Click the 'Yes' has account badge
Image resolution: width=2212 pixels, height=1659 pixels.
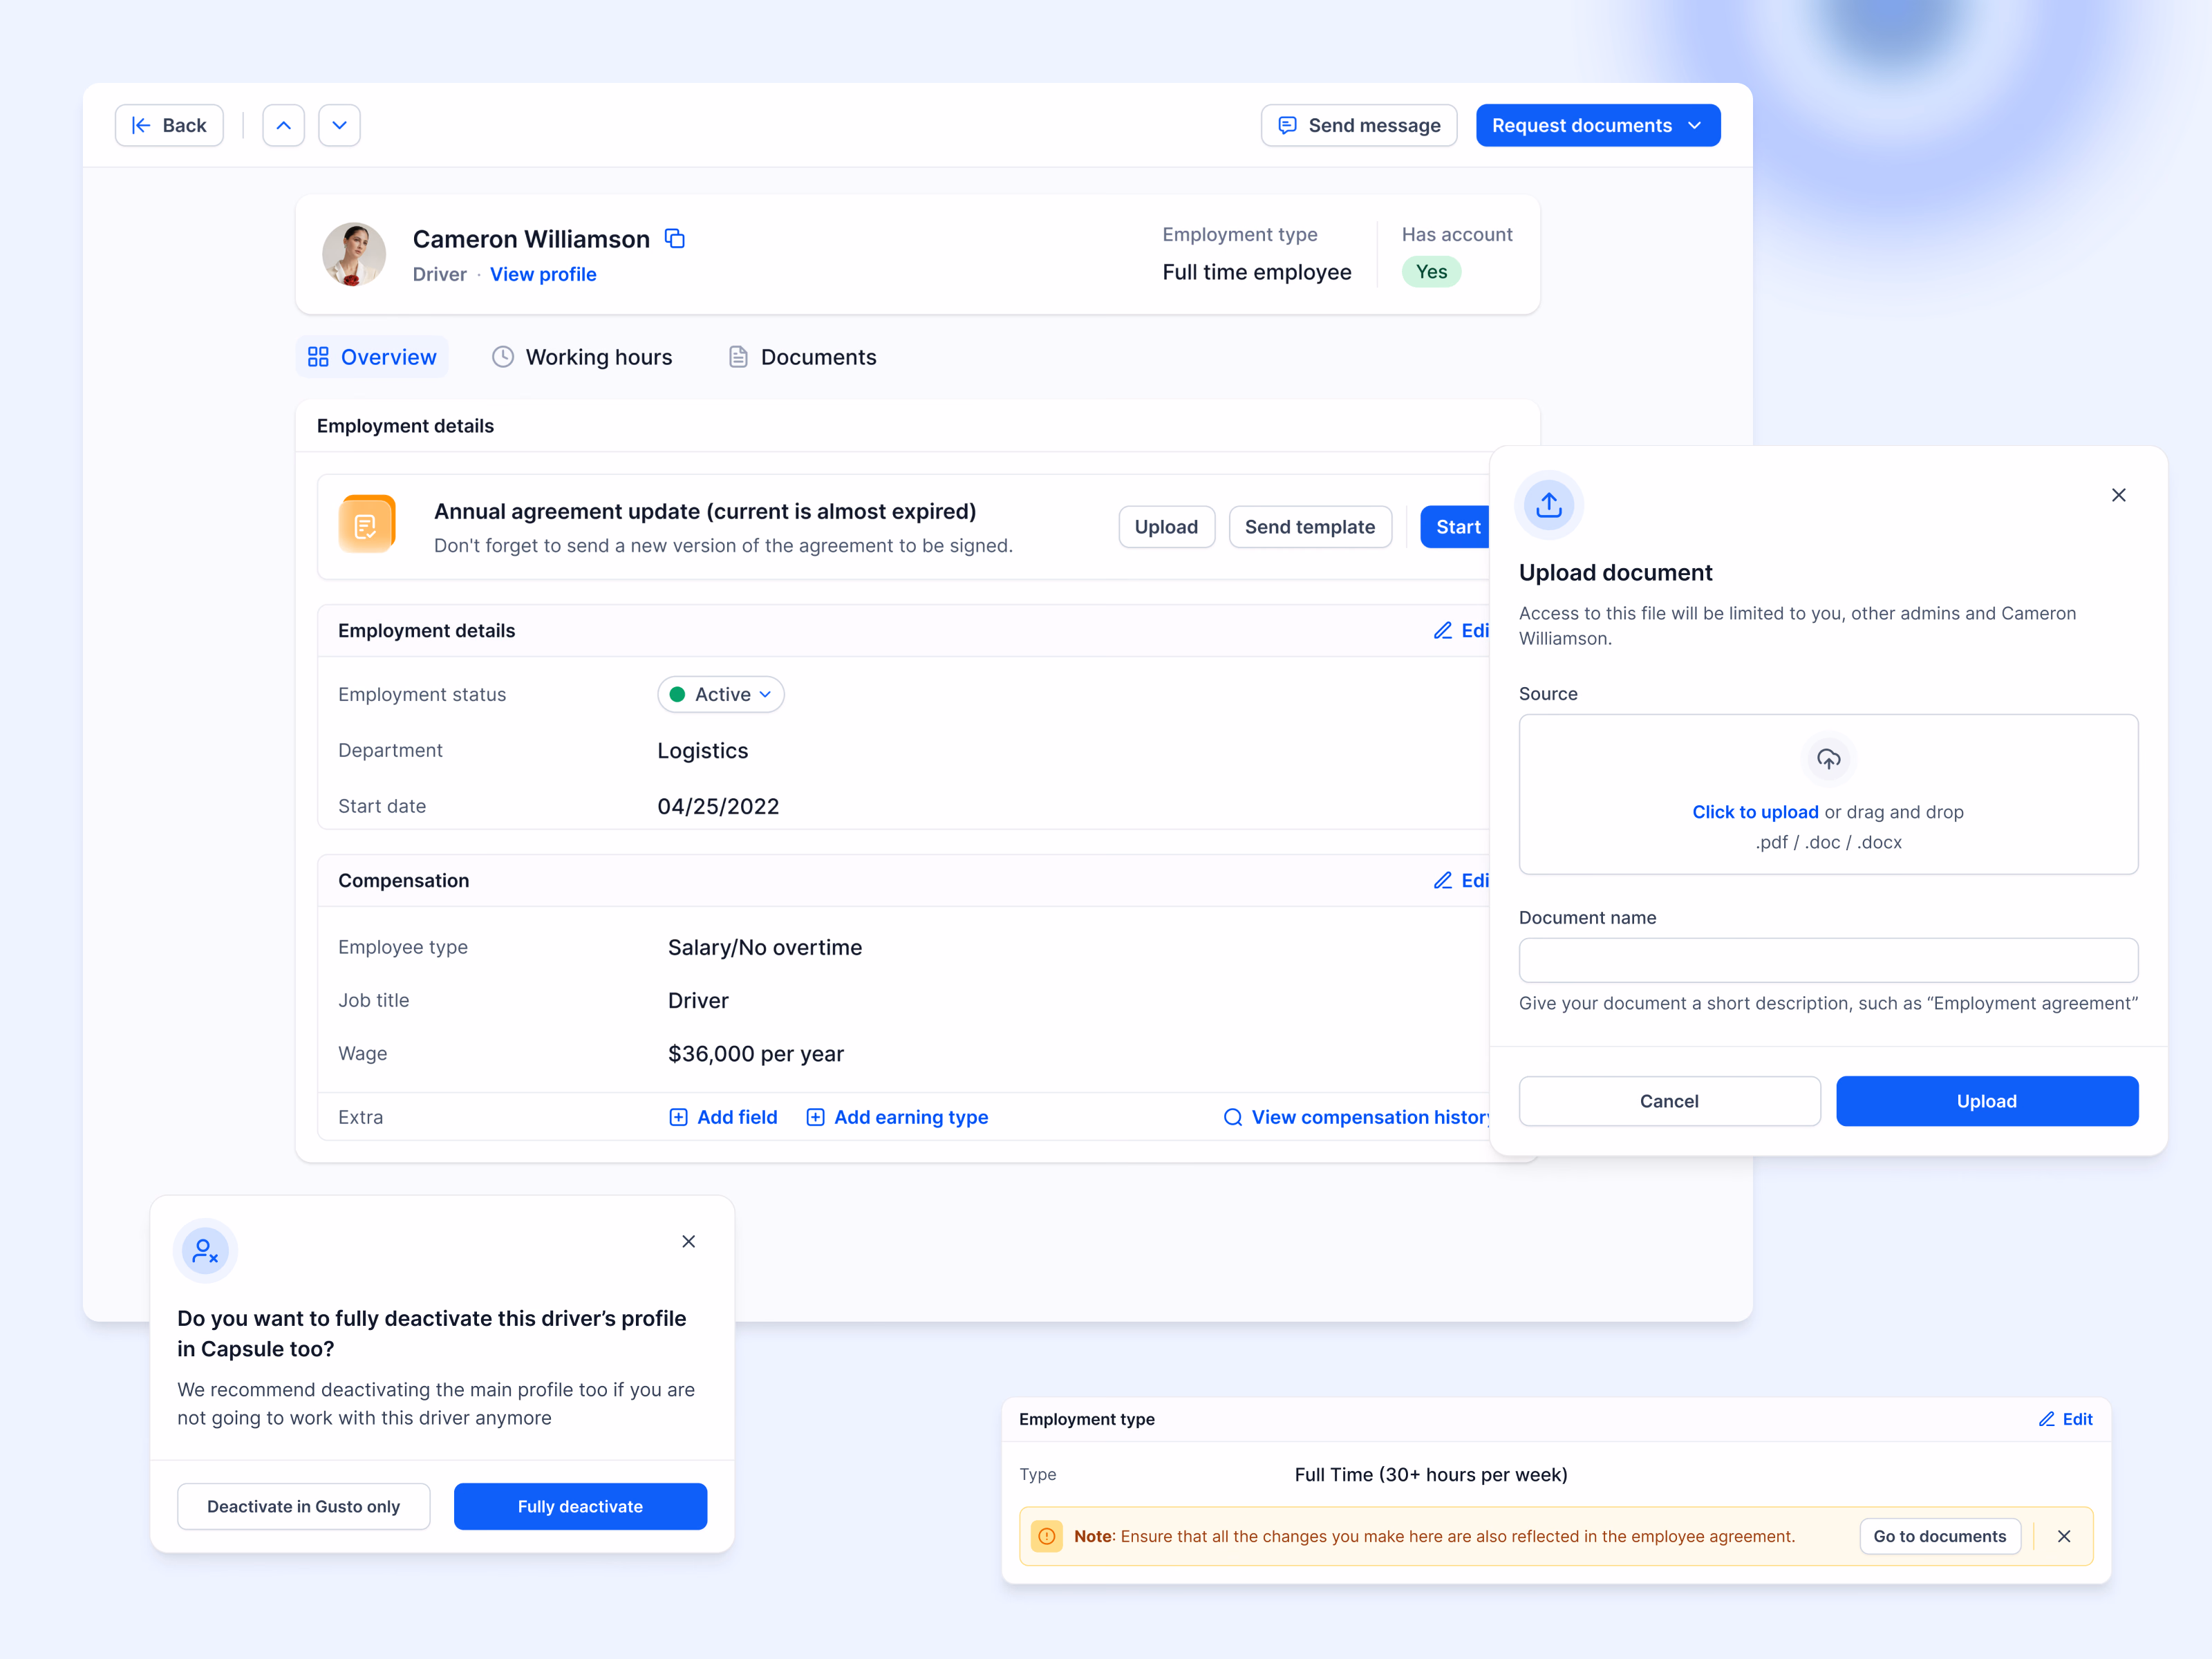[1431, 272]
